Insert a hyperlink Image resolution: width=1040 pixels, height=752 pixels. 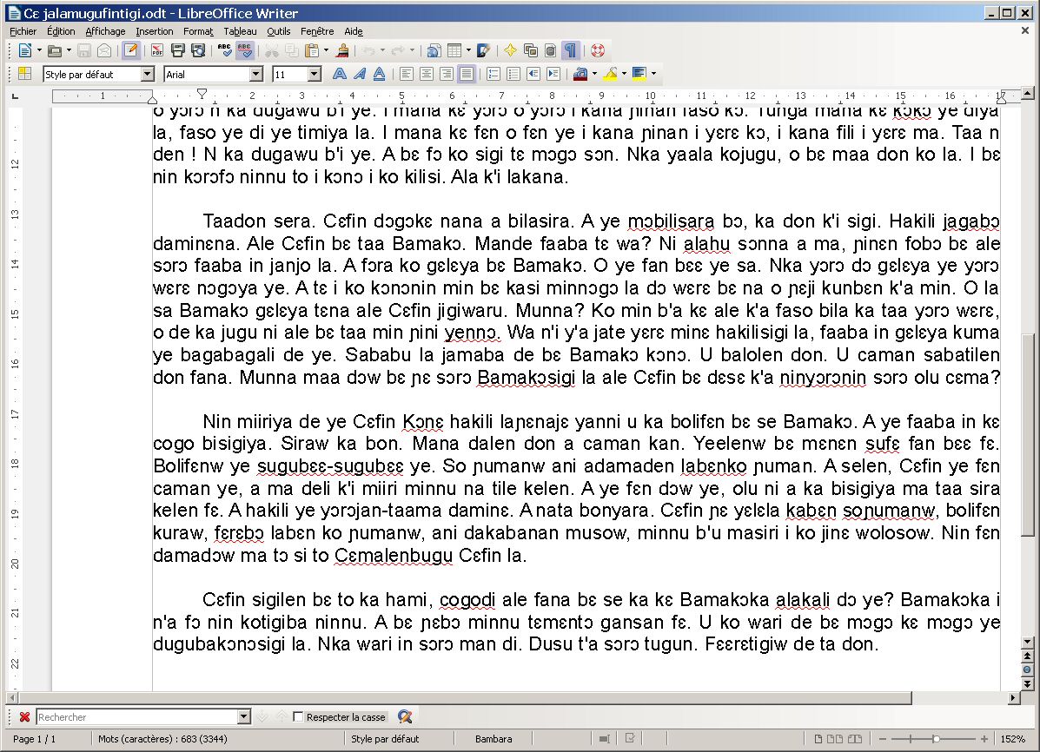coord(434,50)
